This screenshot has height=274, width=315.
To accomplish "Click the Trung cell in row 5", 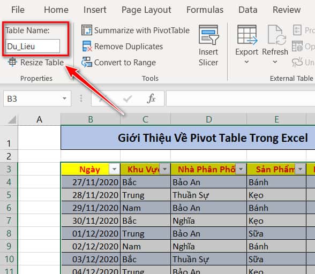I will [x=146, y=195].
